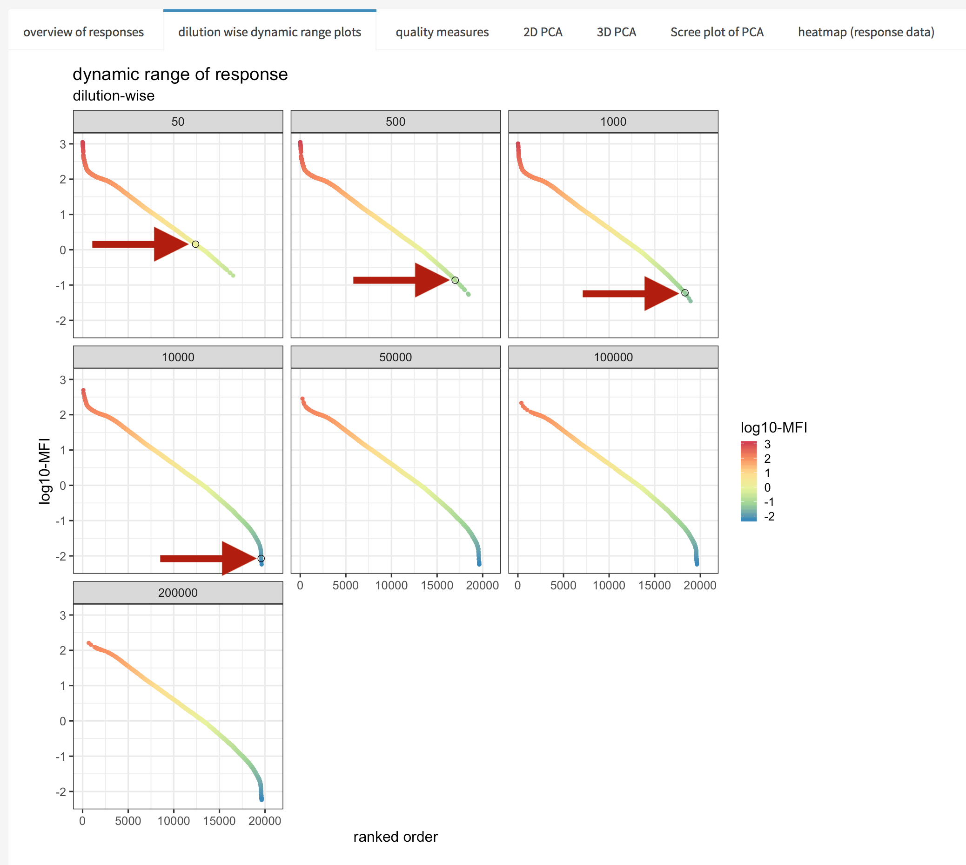Select the active "dilution wise dynamic range plots" tab

269,32
